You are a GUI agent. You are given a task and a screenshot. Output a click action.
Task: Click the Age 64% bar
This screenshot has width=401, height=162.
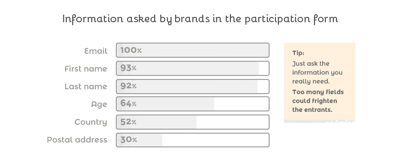tap(192, 104)
